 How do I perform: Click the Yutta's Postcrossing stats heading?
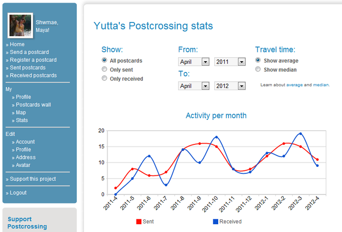153,26
